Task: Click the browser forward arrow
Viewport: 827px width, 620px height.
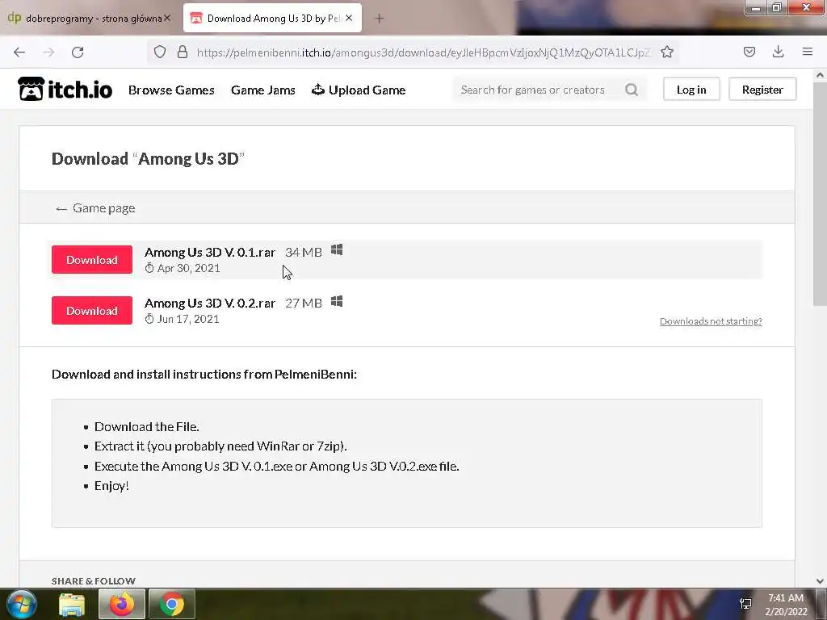Action: point(48,52)
